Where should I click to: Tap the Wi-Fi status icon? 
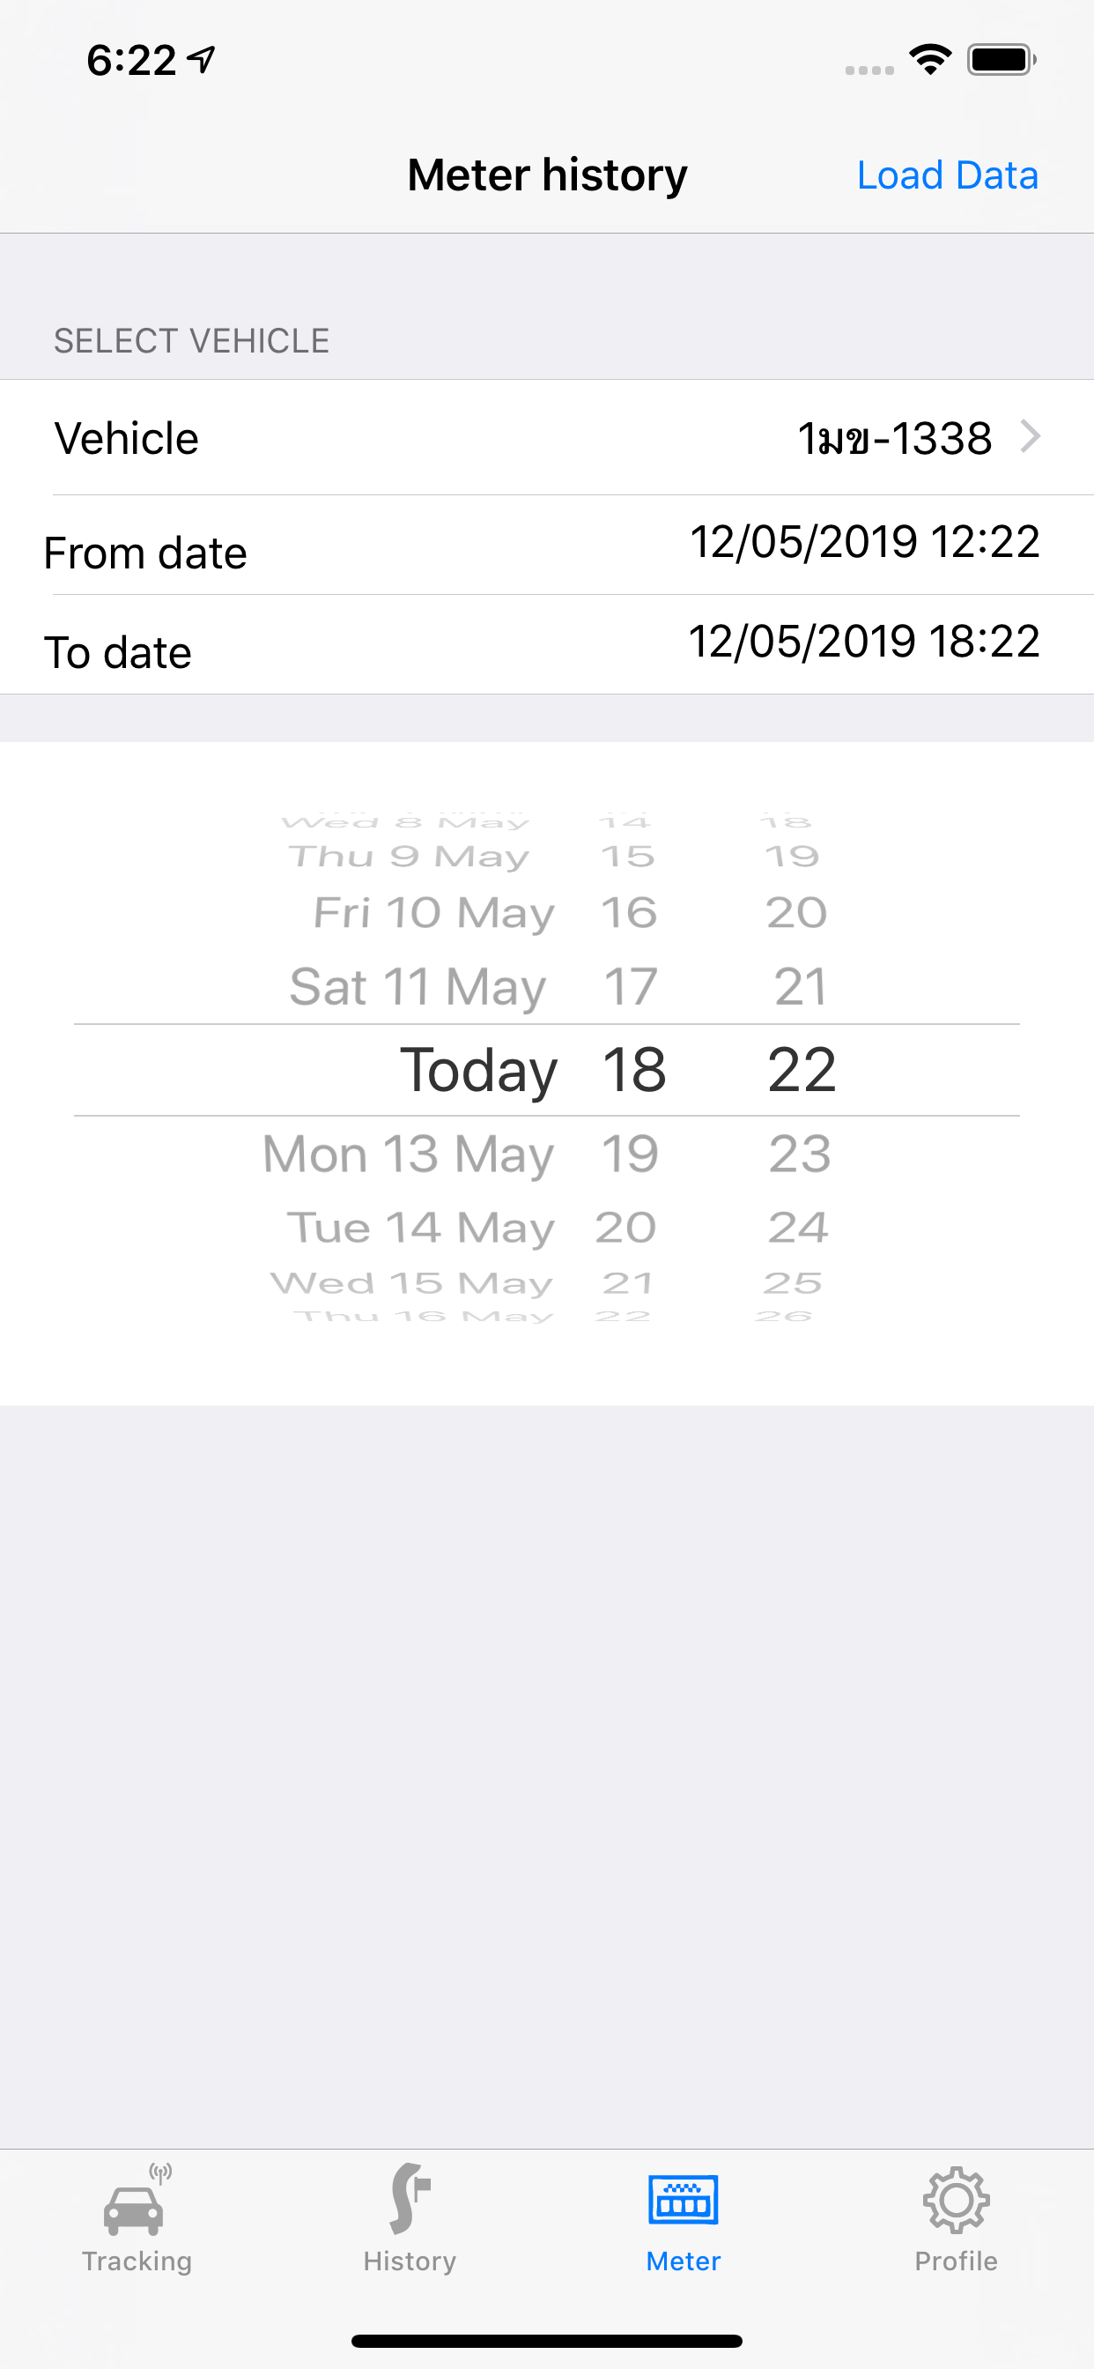coord(930,60)
